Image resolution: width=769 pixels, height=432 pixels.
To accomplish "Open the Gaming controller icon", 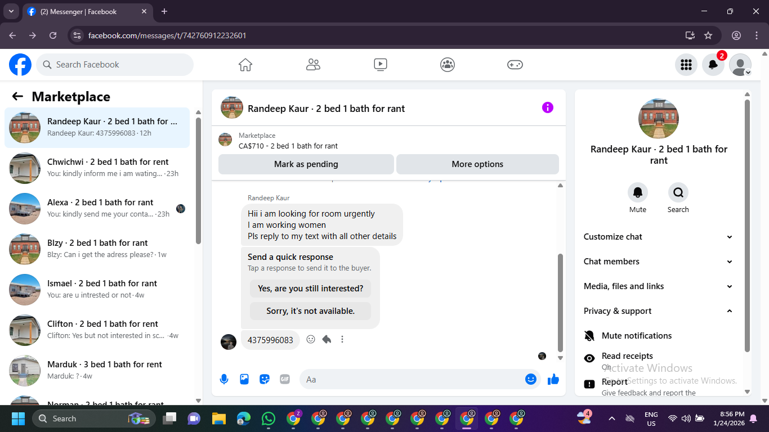I will click(515, 65).
